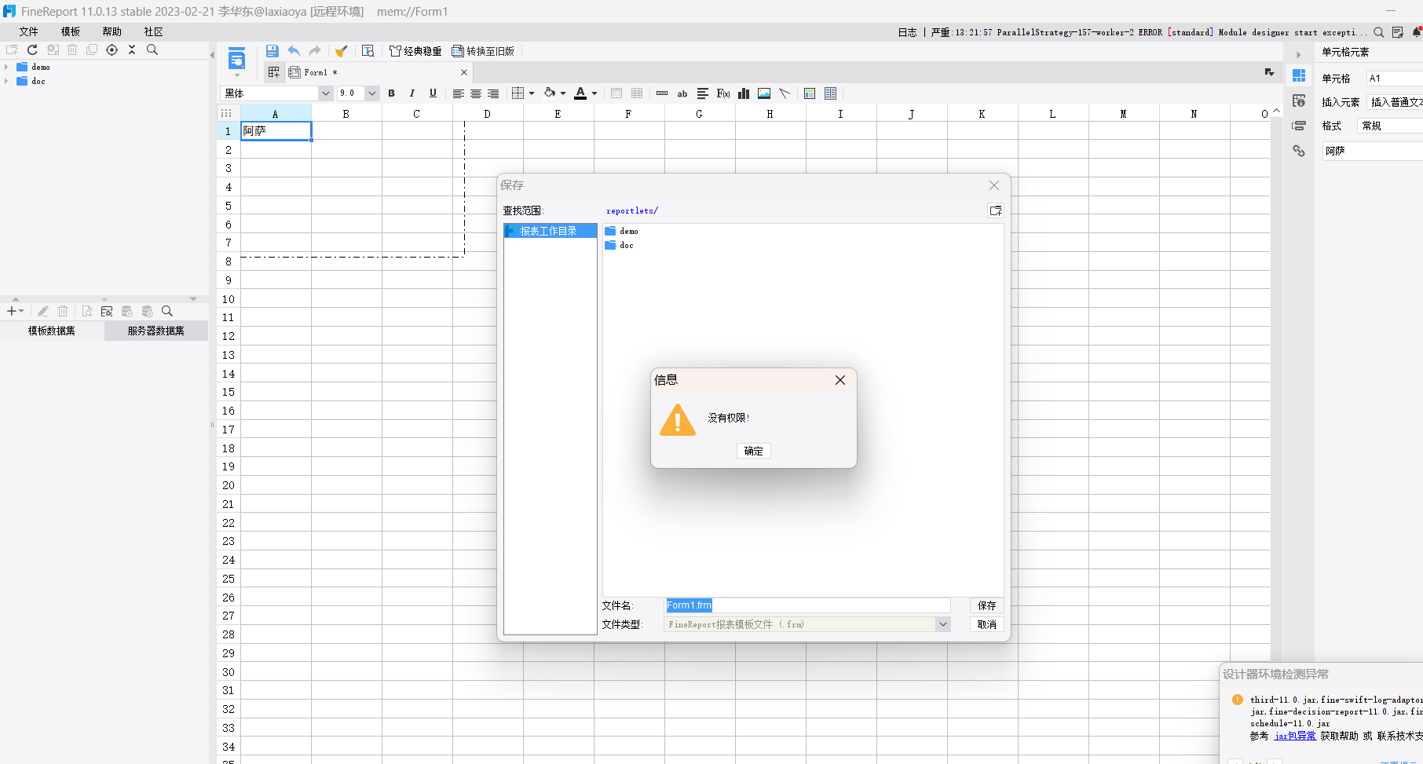Open the 文件类型 dropdown in save dialog

click(x=942, y=624)
